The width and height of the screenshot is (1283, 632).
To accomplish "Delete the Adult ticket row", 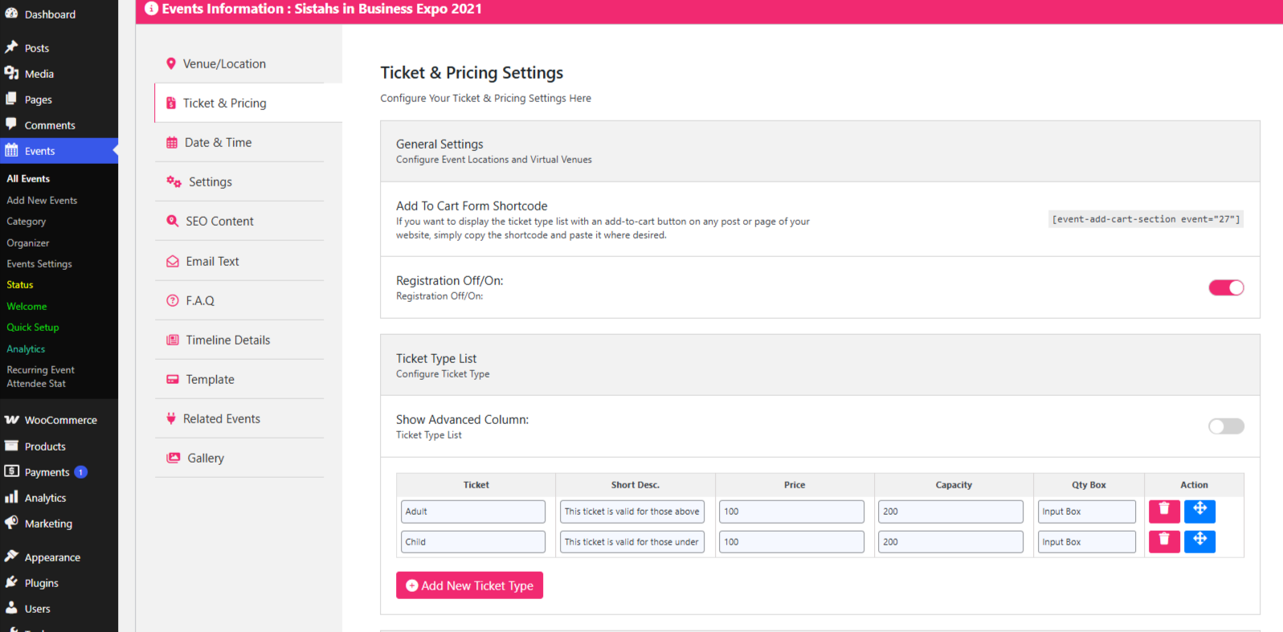I will [1164, 512].
